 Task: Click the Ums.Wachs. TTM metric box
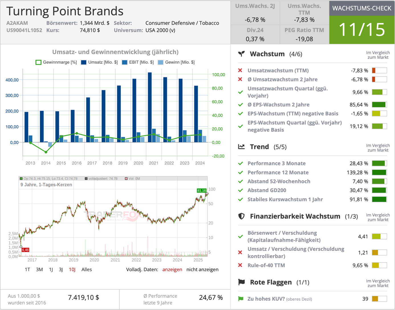click(x=304, y=13)
